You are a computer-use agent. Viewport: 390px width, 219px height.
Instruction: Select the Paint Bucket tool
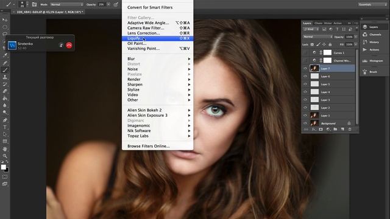(x=5, y=99)
